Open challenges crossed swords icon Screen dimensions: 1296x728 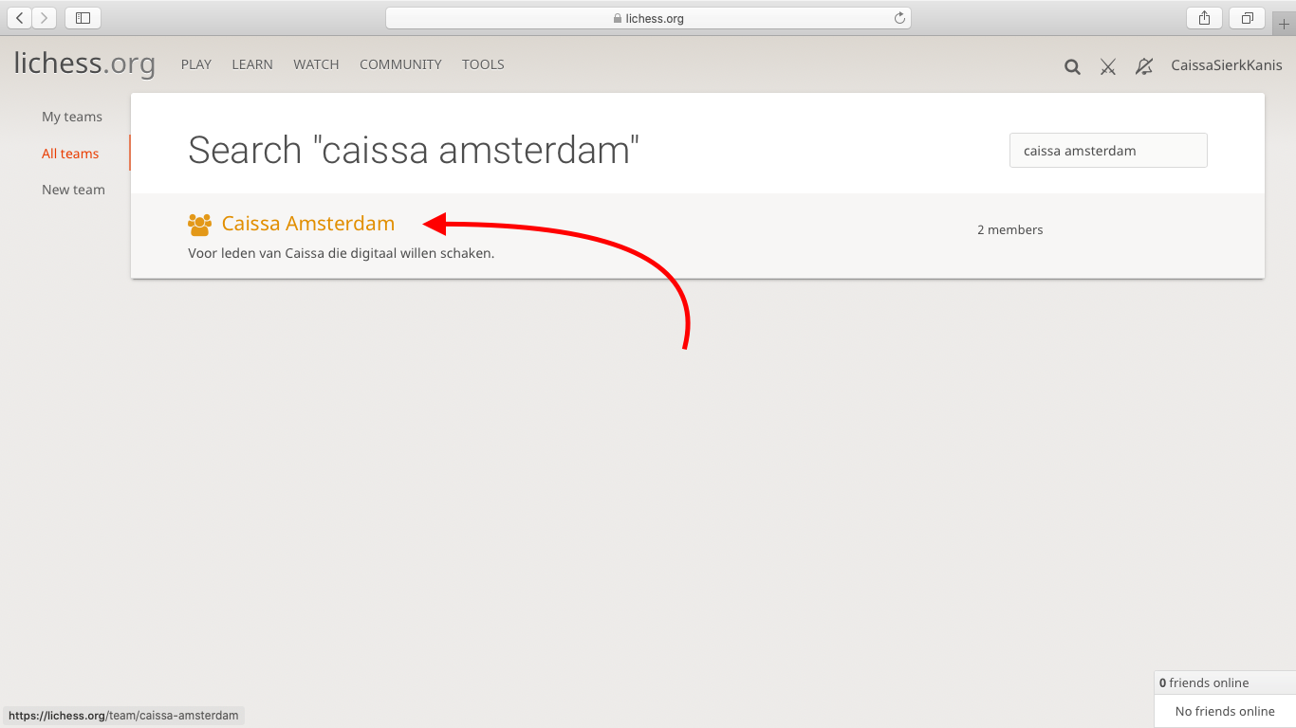tap(1107, 66)
